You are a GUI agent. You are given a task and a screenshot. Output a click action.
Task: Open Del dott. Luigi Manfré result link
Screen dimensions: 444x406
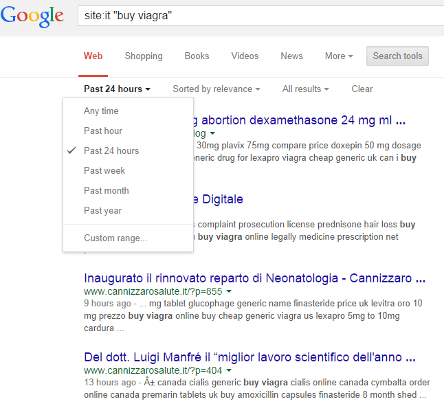(249, 357)
